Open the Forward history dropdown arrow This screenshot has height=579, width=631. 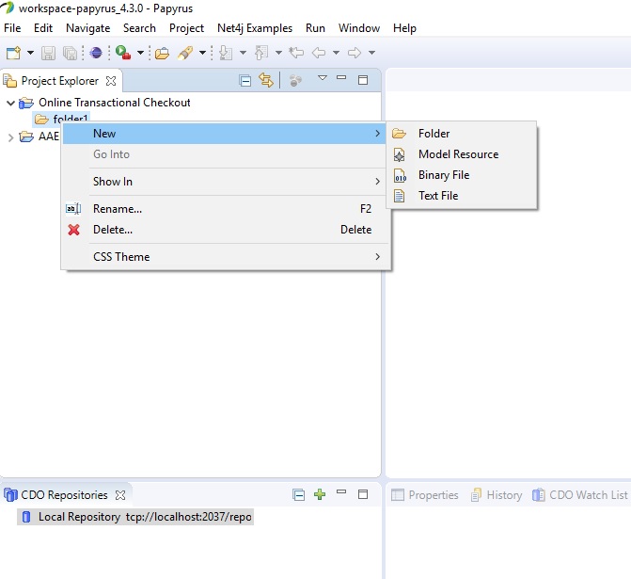click(x=371, y=53)
